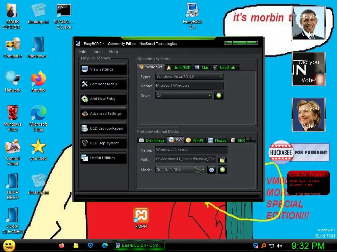The image size is (337, 252).
Task: Open Add New Entry section
Action: pyautogui.click(x=103, y=99)
